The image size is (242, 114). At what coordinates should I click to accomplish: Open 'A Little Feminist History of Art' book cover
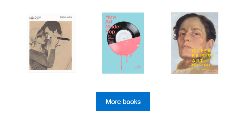click(x=51, y=43)
